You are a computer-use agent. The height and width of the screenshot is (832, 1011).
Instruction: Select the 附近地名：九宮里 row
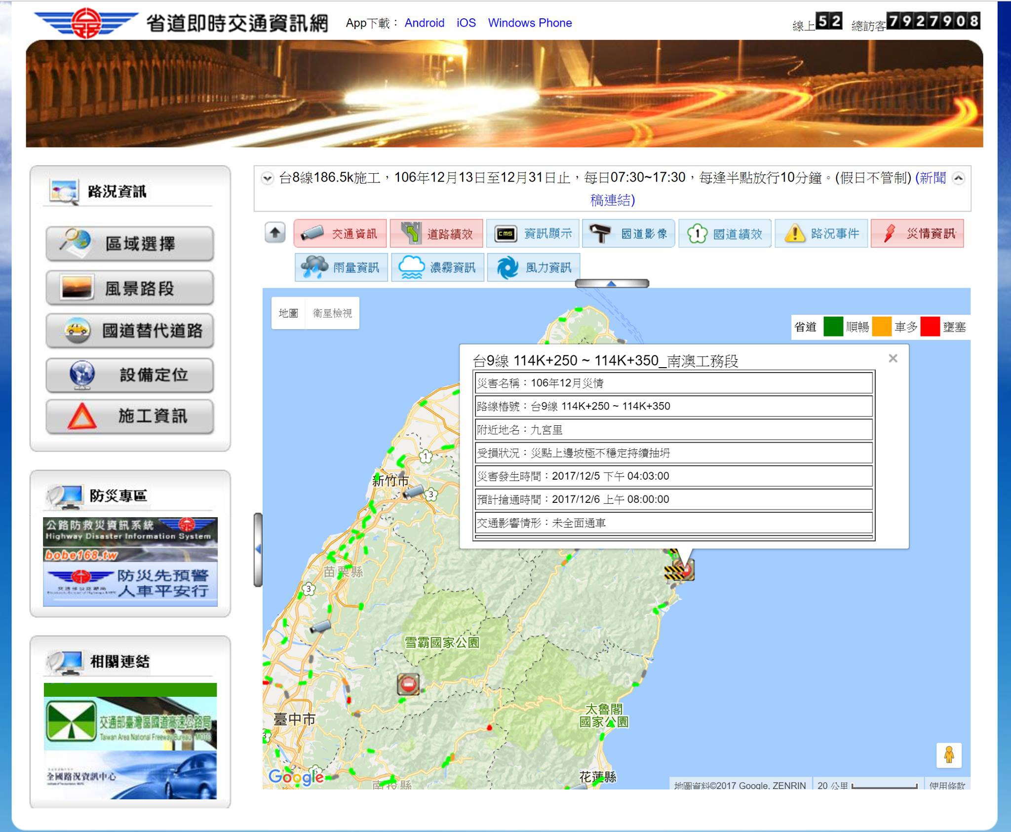tap(674, 430)
